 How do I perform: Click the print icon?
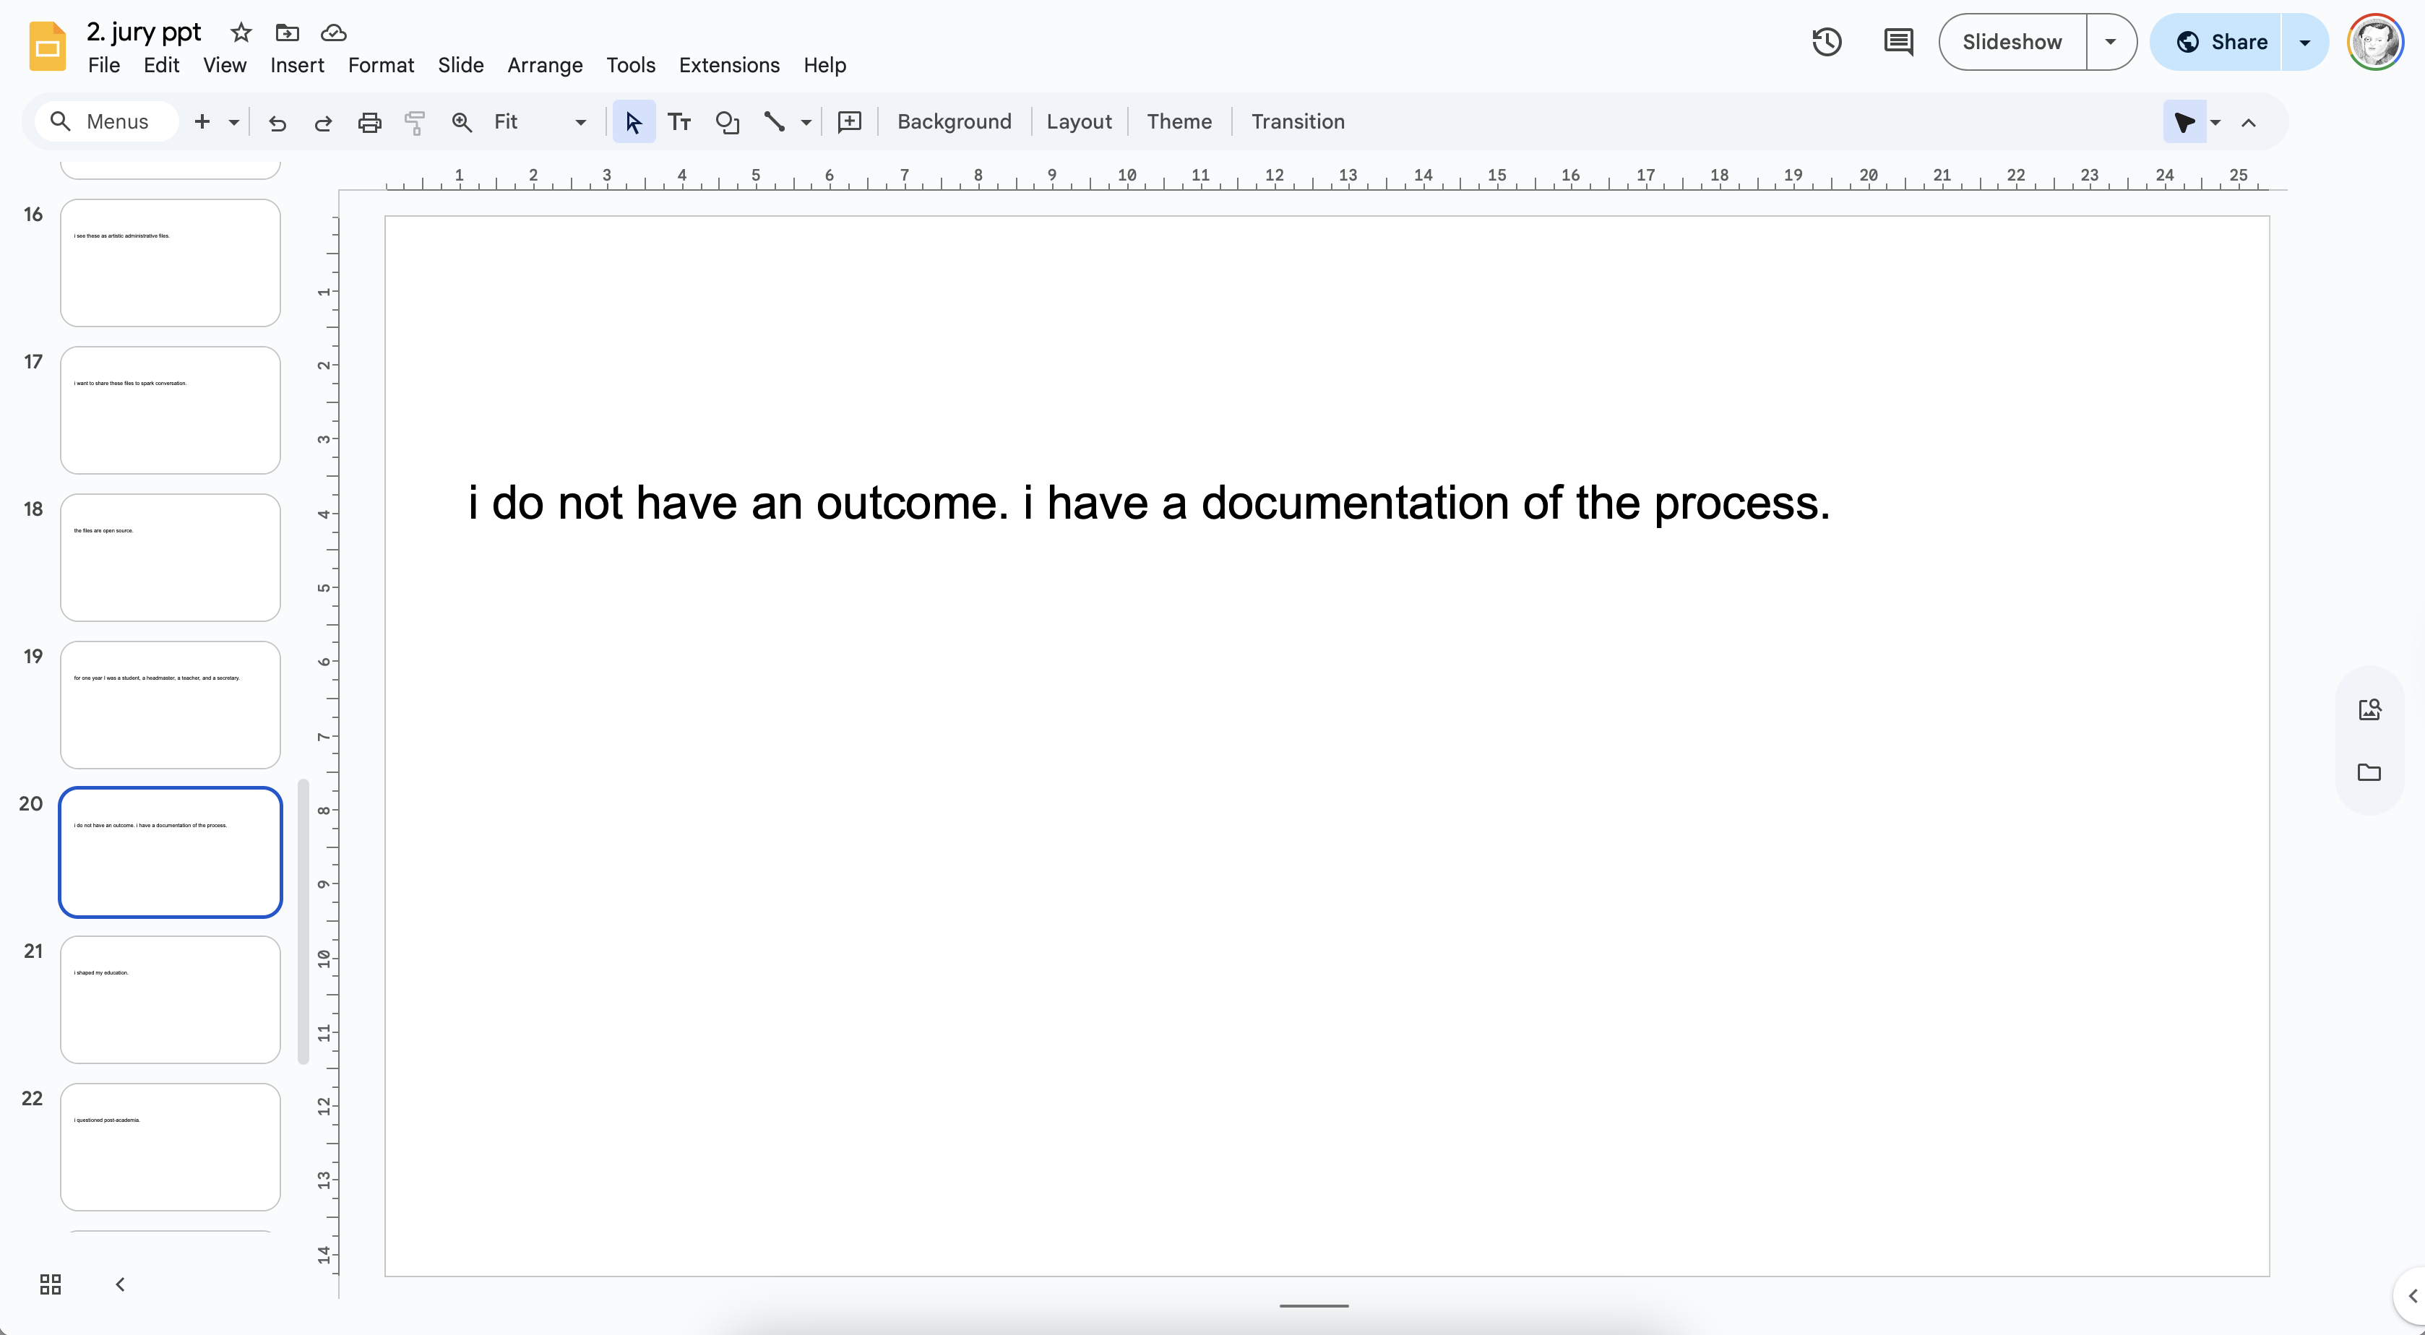point(369,122)
